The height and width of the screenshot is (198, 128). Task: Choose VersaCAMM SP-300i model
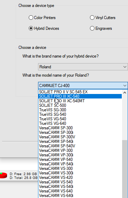[x=80, y=132]
